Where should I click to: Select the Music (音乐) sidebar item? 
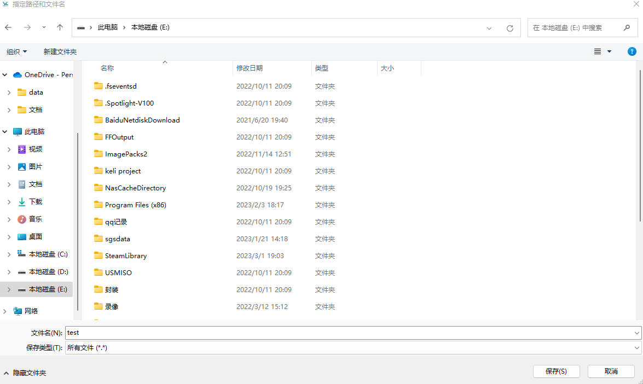click(x=35, y=219)
